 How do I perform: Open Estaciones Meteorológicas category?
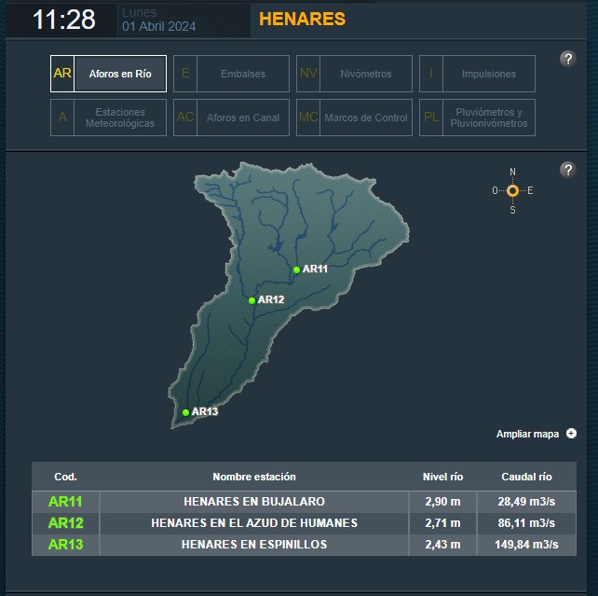click(x=108, y=118)
